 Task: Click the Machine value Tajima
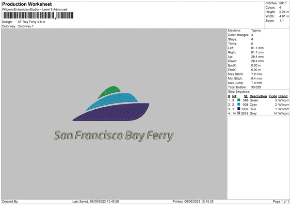tap(256, 30)
